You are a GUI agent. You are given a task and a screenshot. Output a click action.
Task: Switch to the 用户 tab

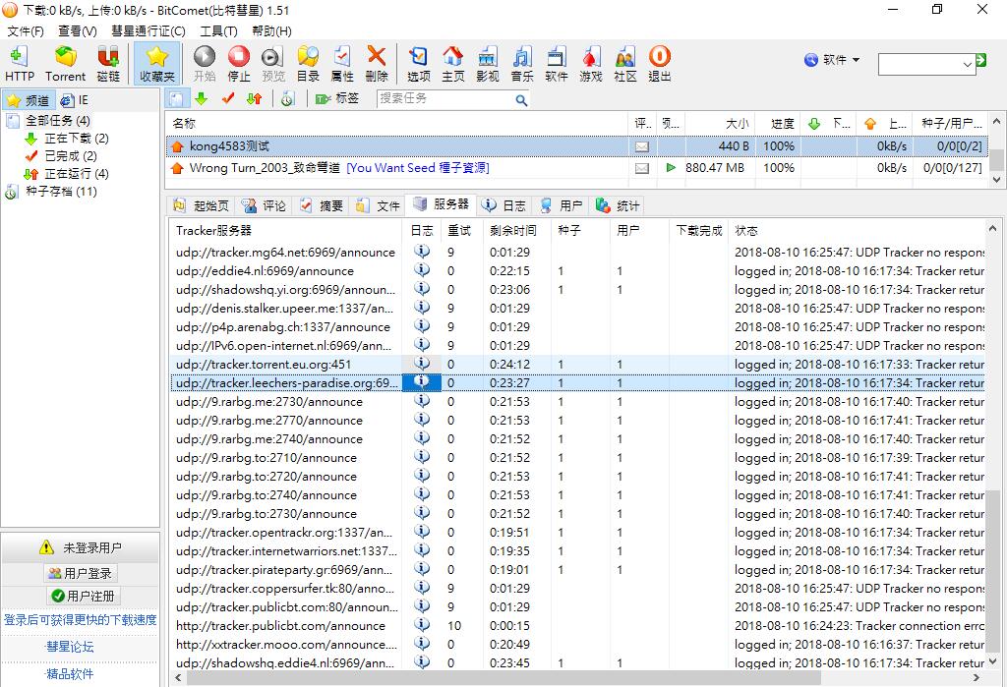(561, 205)
